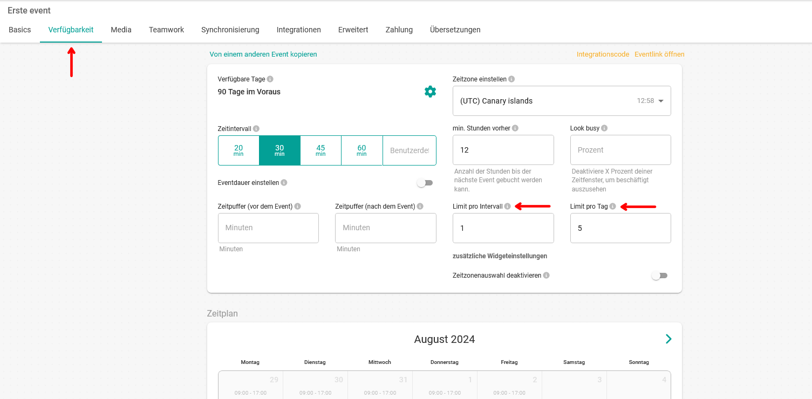Select Montag 29 in the calendar
The height and width of the screenshot is (399, 812).
point(250,385)
